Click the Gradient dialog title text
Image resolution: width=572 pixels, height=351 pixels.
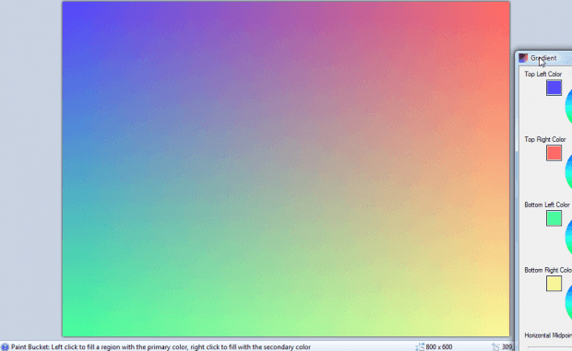coord(543,58)
